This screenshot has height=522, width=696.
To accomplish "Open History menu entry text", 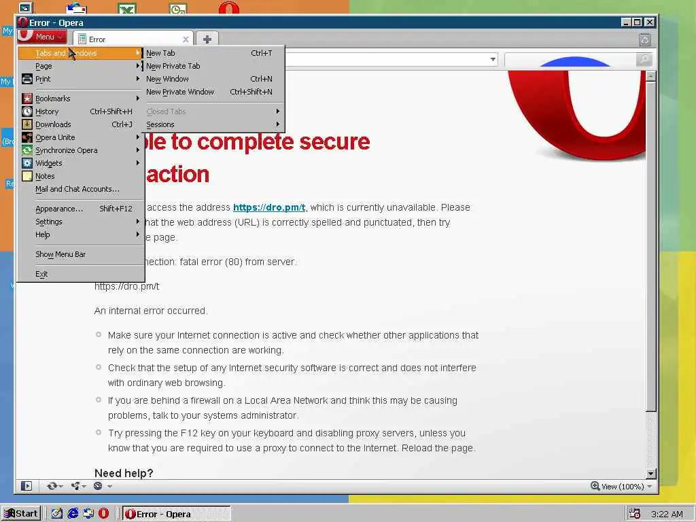I will [47, 111].
